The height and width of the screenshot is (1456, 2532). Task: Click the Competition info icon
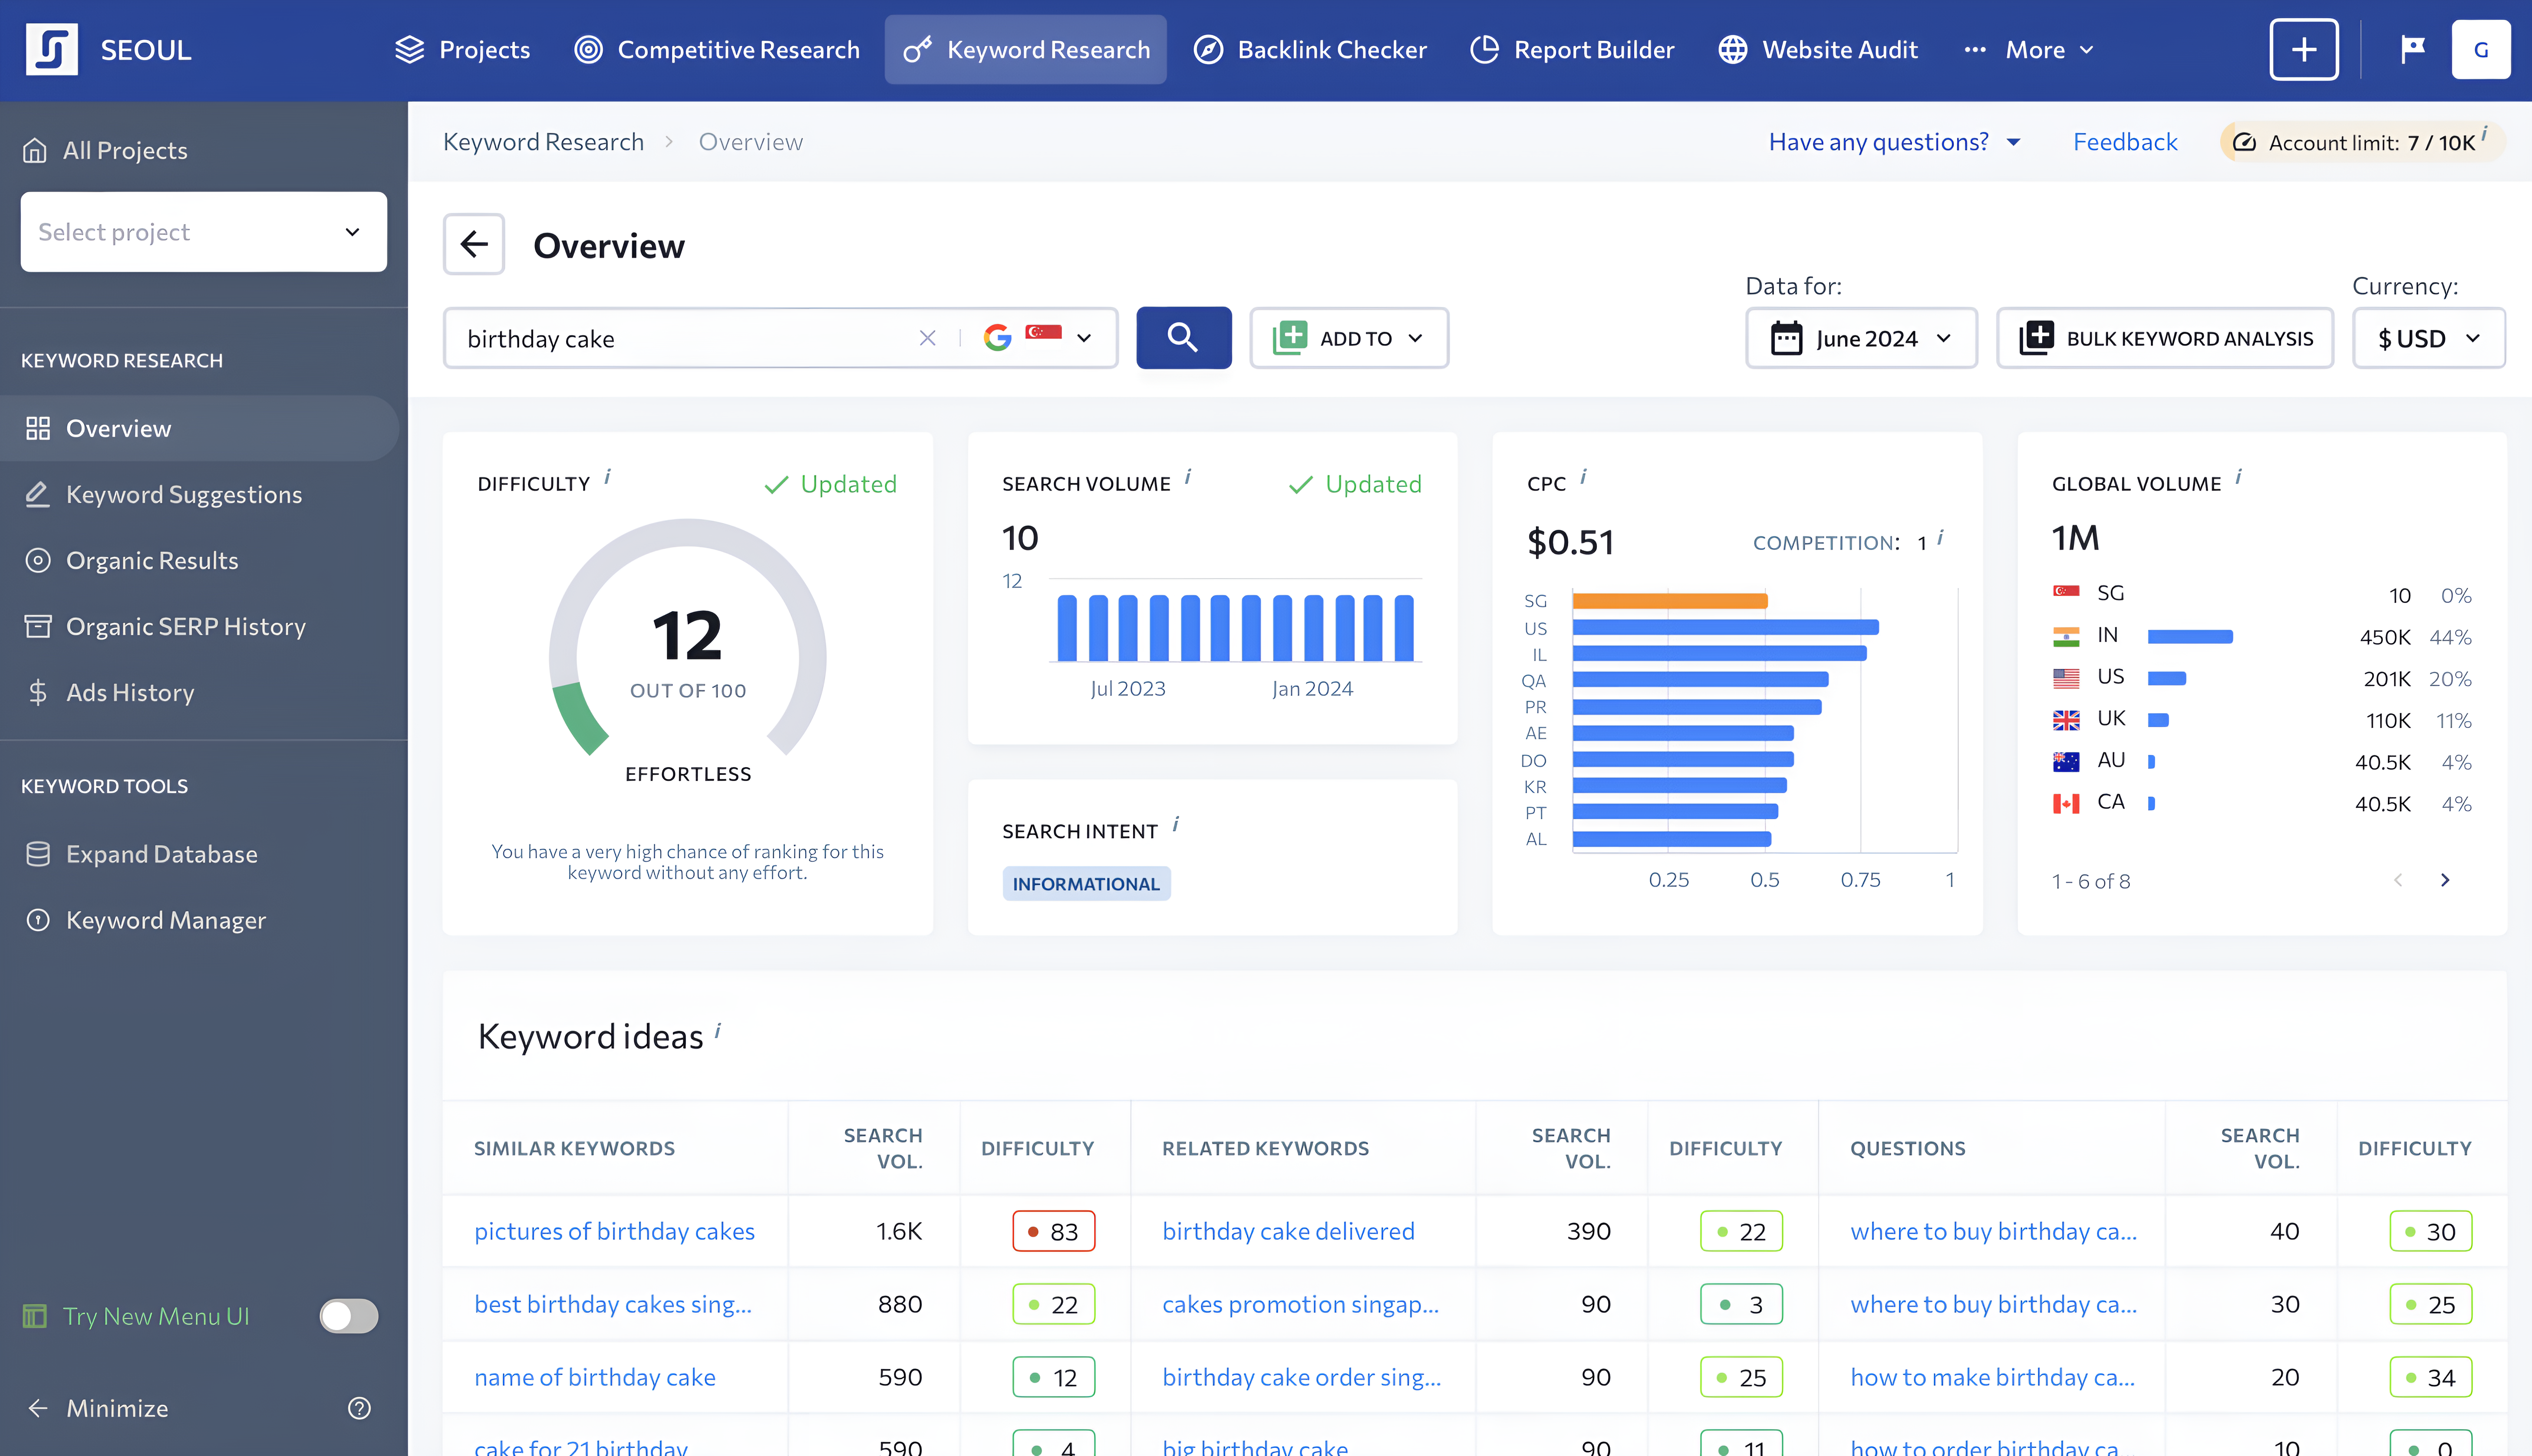pyautogui.click(x=1941, y=538)
